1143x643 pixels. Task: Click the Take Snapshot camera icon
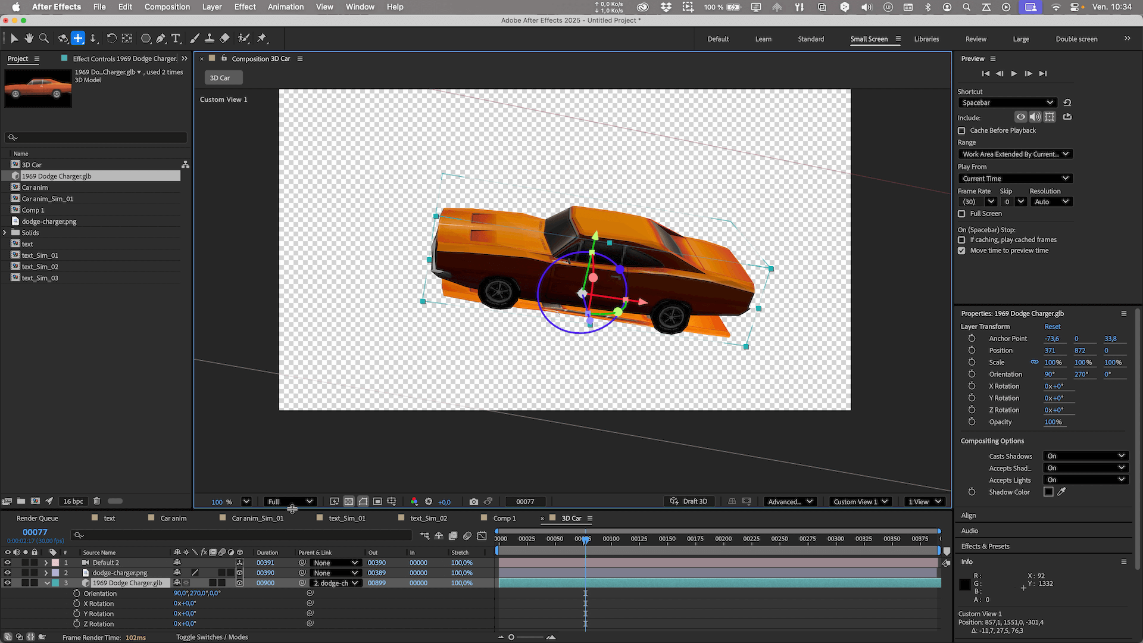tap(473, 502)
